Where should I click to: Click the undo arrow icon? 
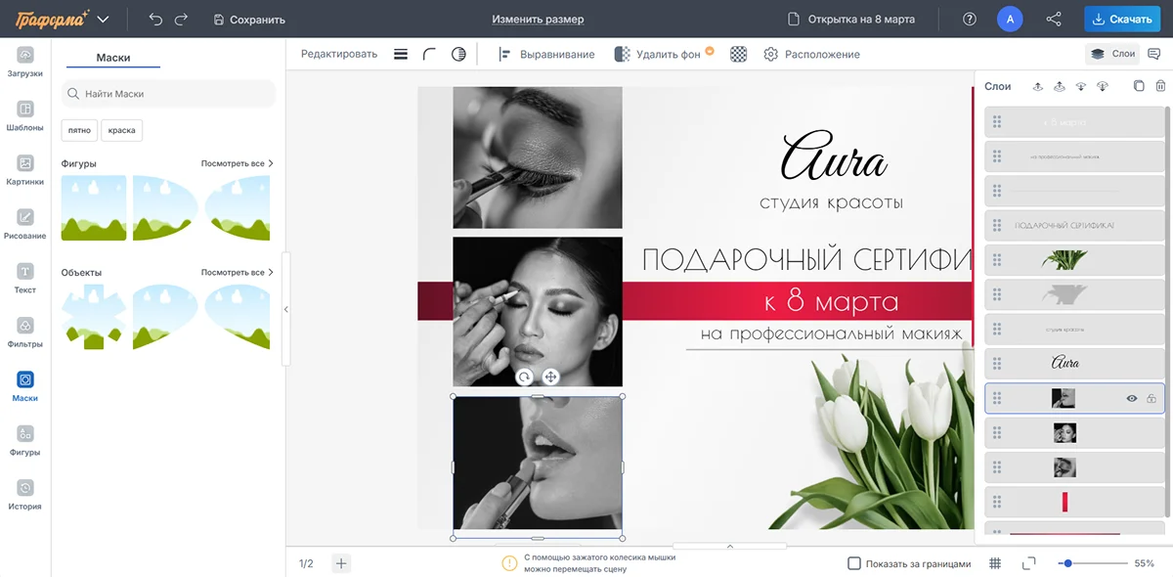click(155, 20)
